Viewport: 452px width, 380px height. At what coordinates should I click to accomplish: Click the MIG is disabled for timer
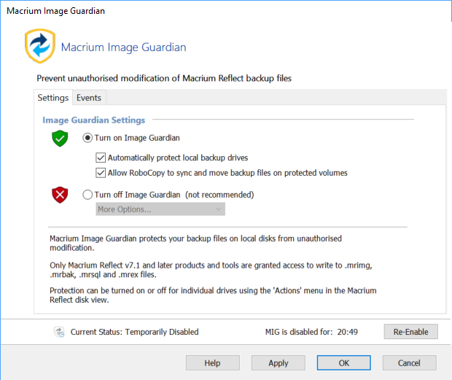click(311, 332)
